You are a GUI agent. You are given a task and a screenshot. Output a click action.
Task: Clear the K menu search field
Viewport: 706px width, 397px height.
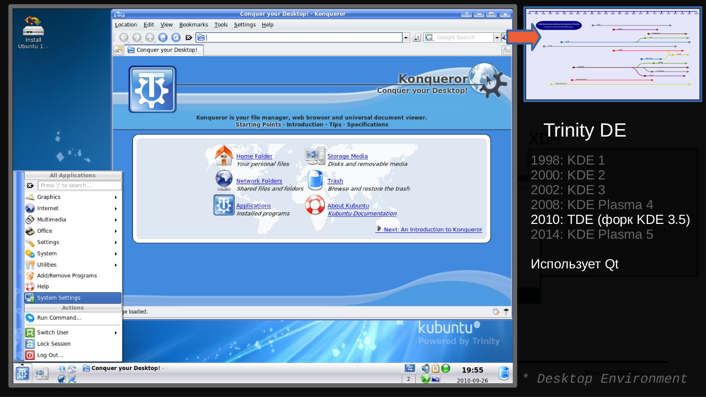pos(30,185)
